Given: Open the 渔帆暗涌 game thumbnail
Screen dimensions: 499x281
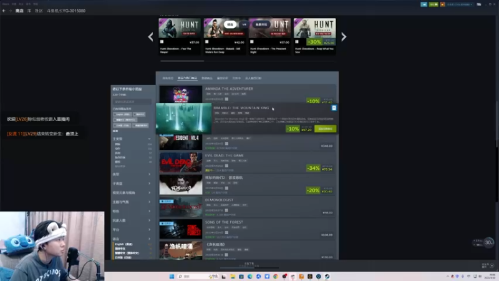Looking at the screenshot, I should (181, 250).
